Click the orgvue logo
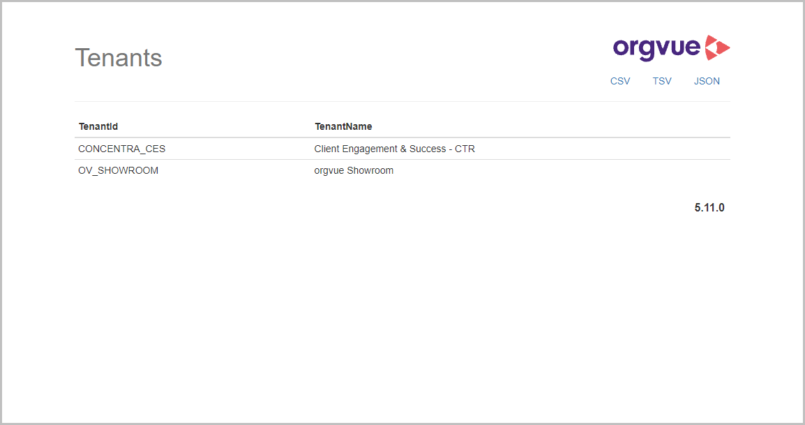This screenshot has height=425, width=805. point(670,47)
